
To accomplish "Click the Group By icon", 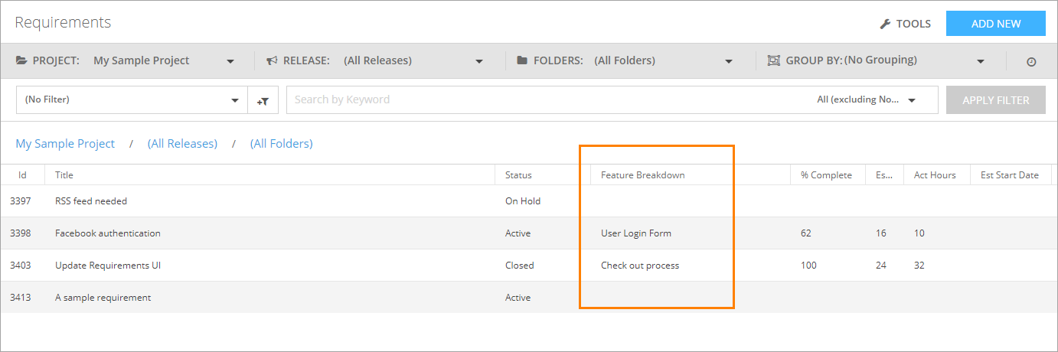I will [773, 60].
